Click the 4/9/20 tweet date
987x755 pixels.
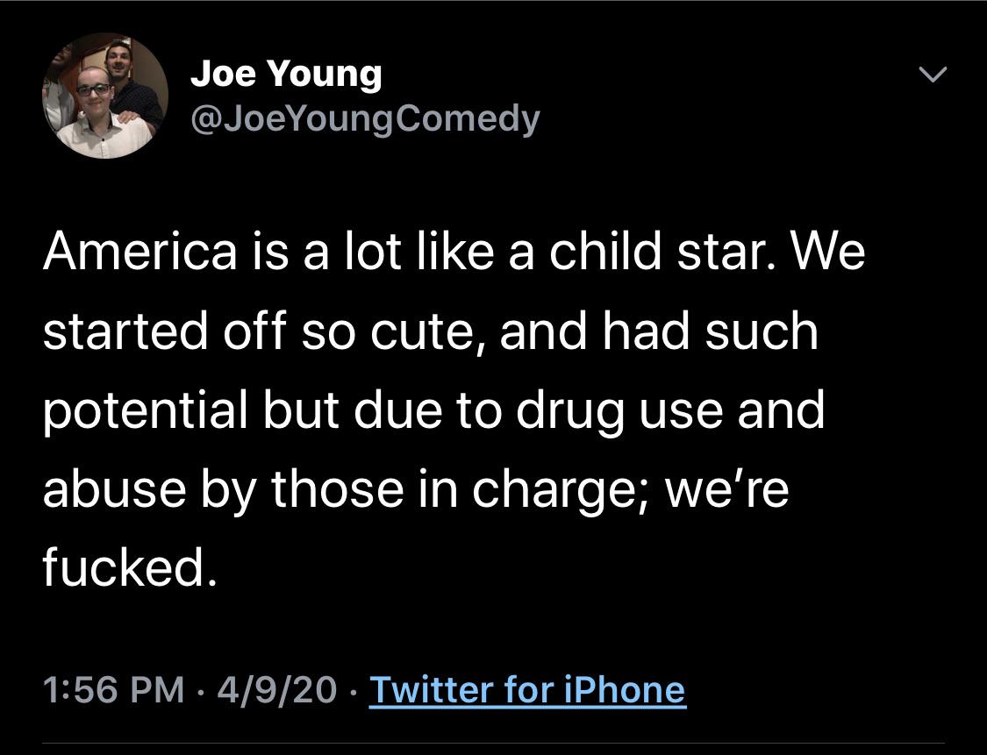(x=275, y=689)
